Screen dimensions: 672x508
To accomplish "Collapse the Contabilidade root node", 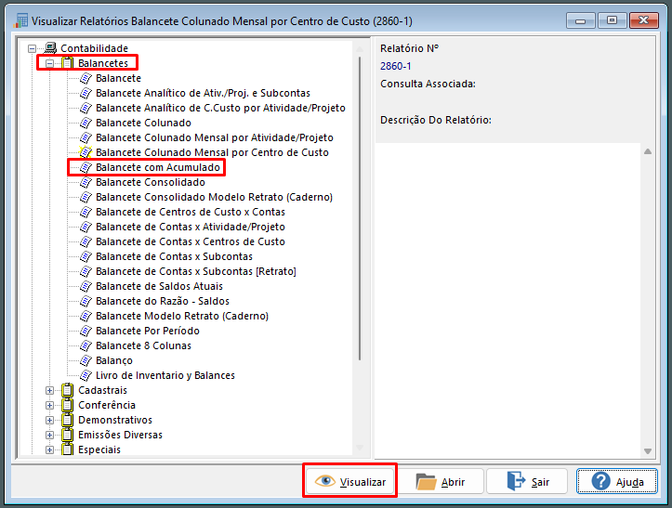I will tap(33, 48).
